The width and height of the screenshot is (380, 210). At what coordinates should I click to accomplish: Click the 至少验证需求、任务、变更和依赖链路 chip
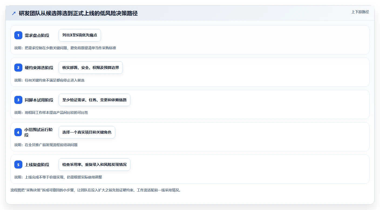tap(94, 100)
